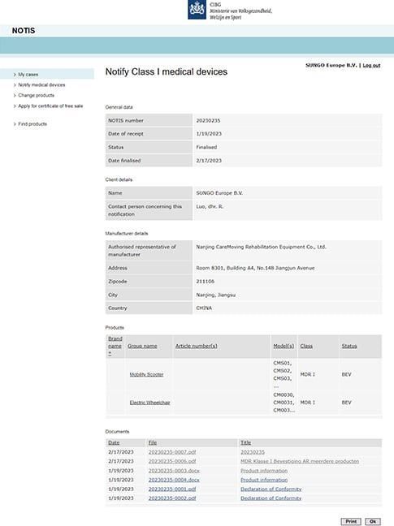Sort documents by Date column
394x526 pixels.
coord(114,443)
